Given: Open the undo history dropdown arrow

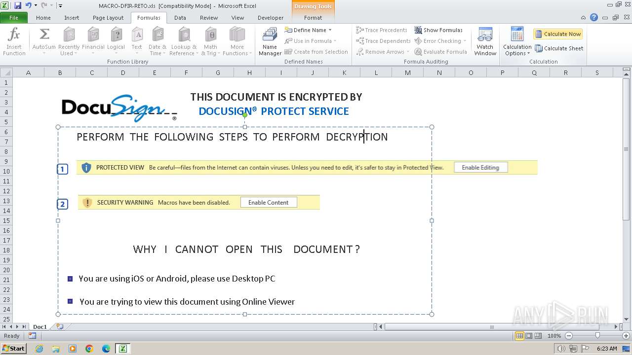Looking at the screenshot, I should [36, 5].
